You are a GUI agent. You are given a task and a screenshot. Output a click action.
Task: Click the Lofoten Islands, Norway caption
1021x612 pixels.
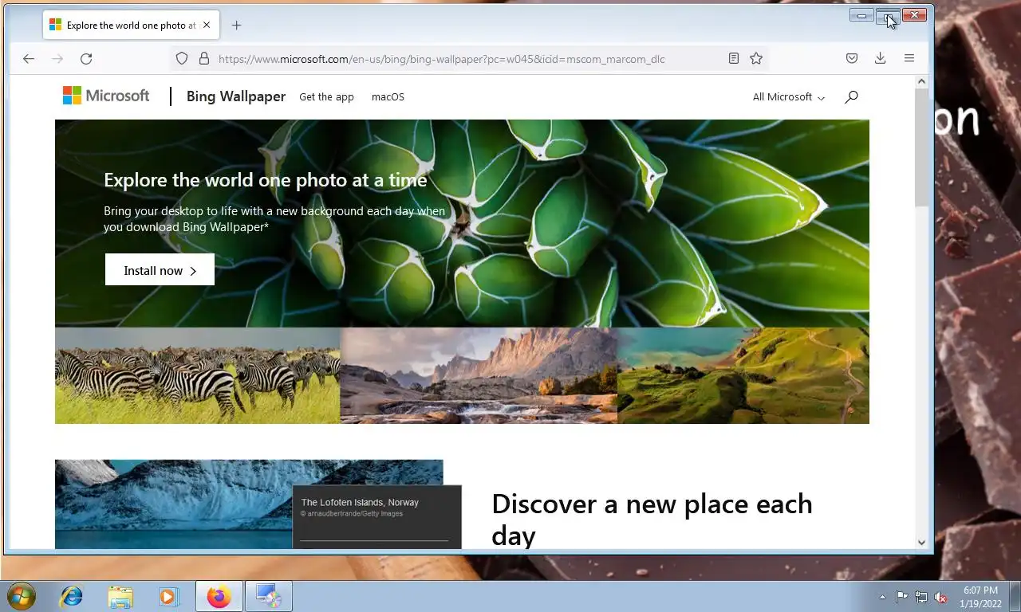[360, 502]
